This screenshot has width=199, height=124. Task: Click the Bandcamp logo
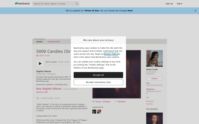pyautogui.click(x=22, y=4)
